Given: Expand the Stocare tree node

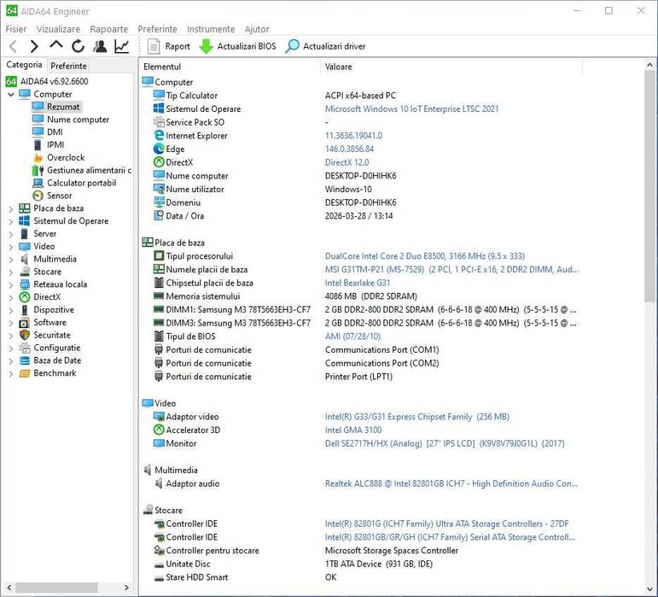Looking at the screenshot, I should pyautogui.click(x=11, y=272).
